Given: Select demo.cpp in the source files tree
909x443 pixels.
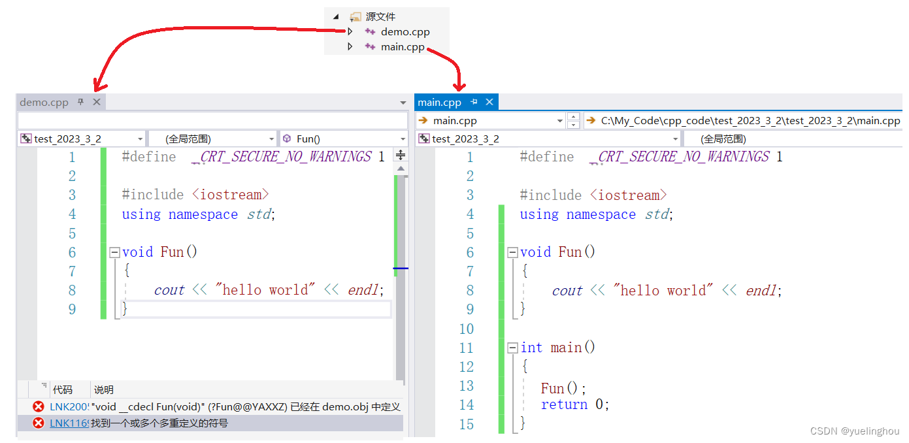Looking at the screenshot, I should (405, 31).
